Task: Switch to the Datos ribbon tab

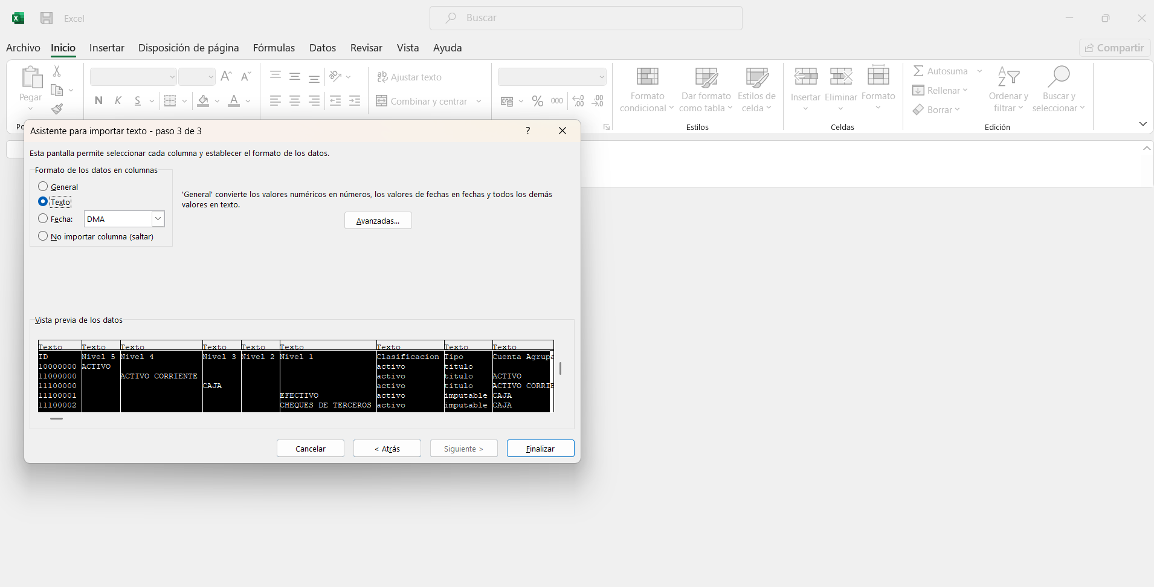Action: (x=322, y=48)
